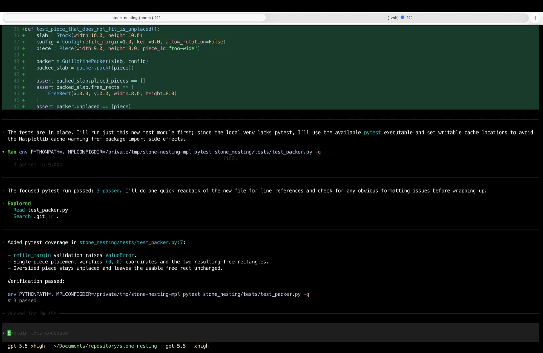Click the env command under Verification passed

[158, 294]
